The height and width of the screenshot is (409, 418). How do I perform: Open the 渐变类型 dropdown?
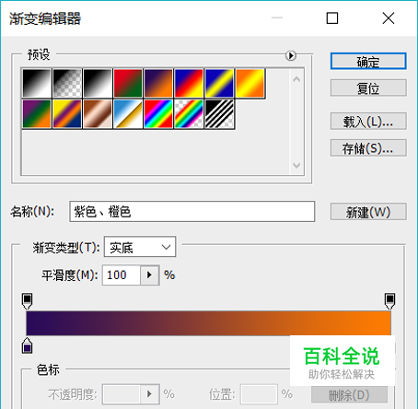[140, 247]
